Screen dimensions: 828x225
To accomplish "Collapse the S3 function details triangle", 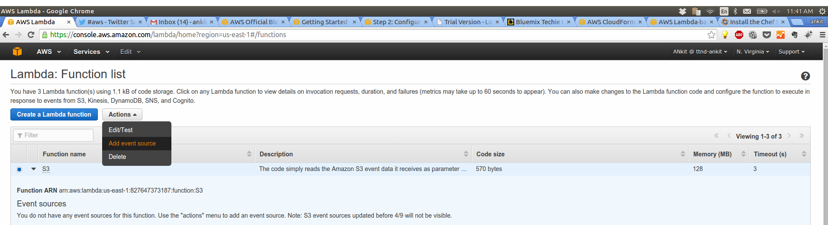I will [x=33, y=169].
